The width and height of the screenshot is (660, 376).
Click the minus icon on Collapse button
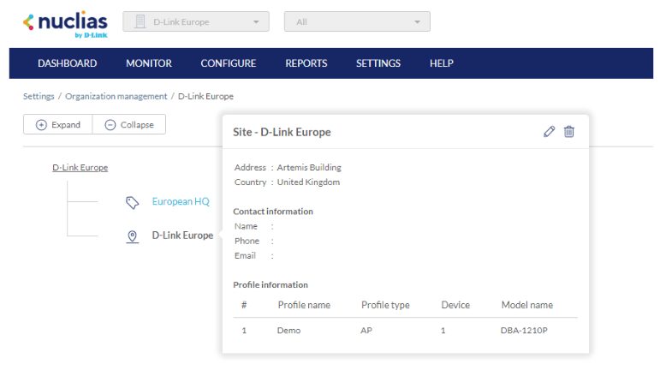click(x=110, y=125)
